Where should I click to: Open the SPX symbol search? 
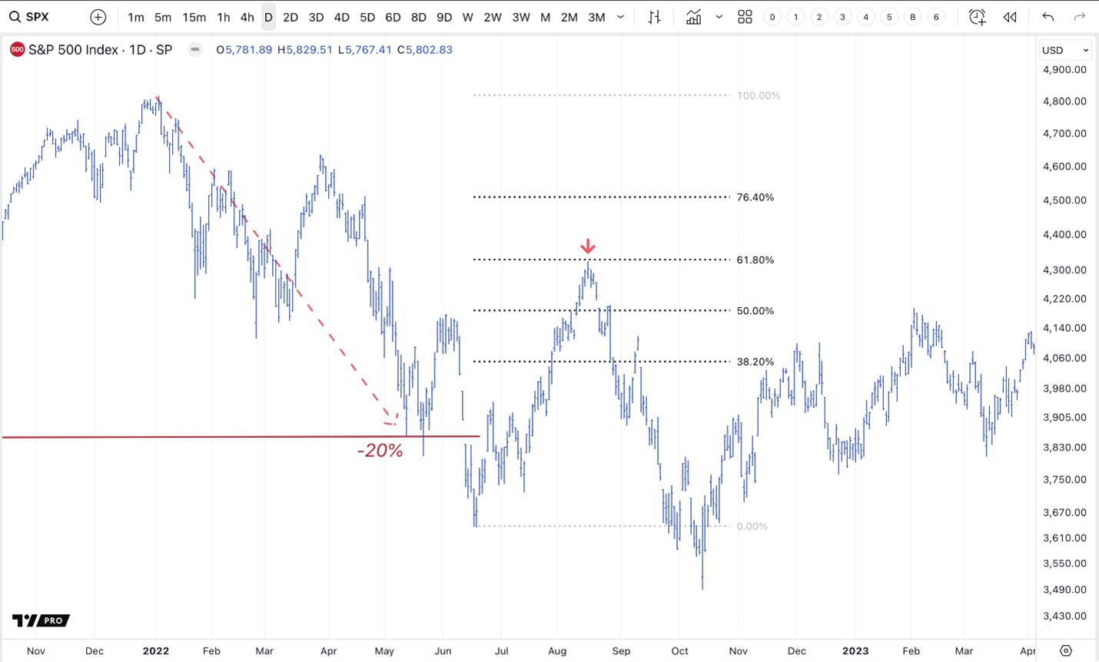click(x=29, y=17)
